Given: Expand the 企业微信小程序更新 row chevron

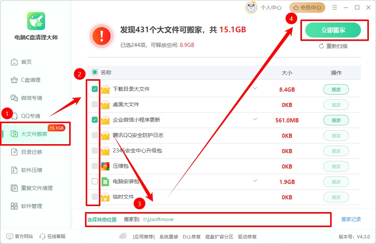Looking at the screenshot, I should pos(255,119).
